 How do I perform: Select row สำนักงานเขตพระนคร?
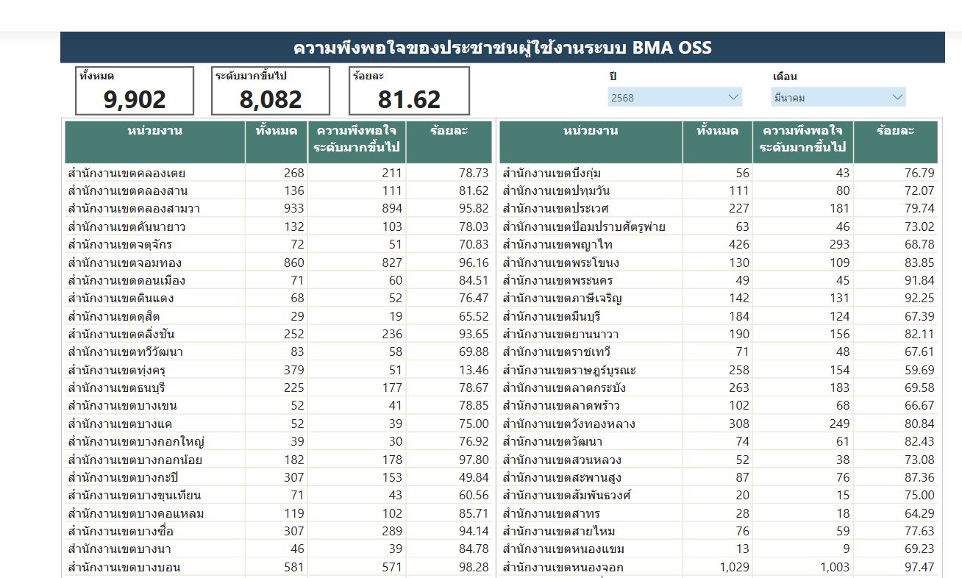point(719,280)
